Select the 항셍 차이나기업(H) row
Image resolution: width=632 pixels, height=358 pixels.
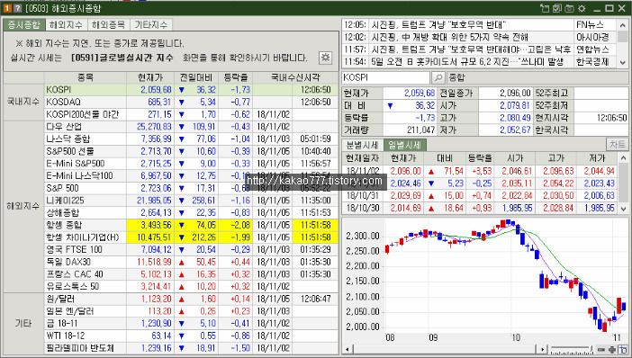(191, 237)
